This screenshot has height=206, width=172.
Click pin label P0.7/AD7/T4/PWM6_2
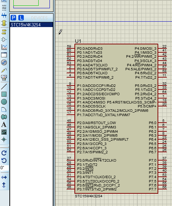click(95, 78)
